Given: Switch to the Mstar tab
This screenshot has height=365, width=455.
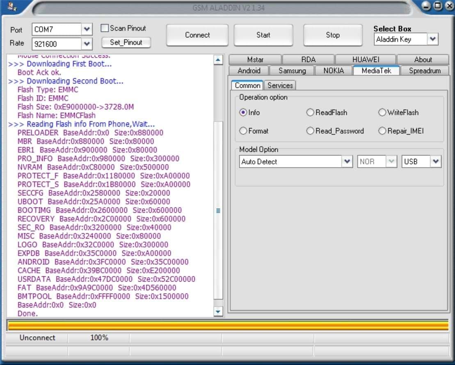Looking at the screenshot, I should pyautogui.click(x=255, y=59).
